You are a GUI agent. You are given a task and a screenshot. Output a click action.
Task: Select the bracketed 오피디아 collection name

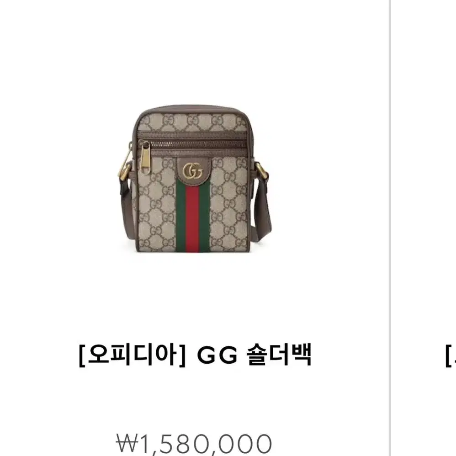133,355
